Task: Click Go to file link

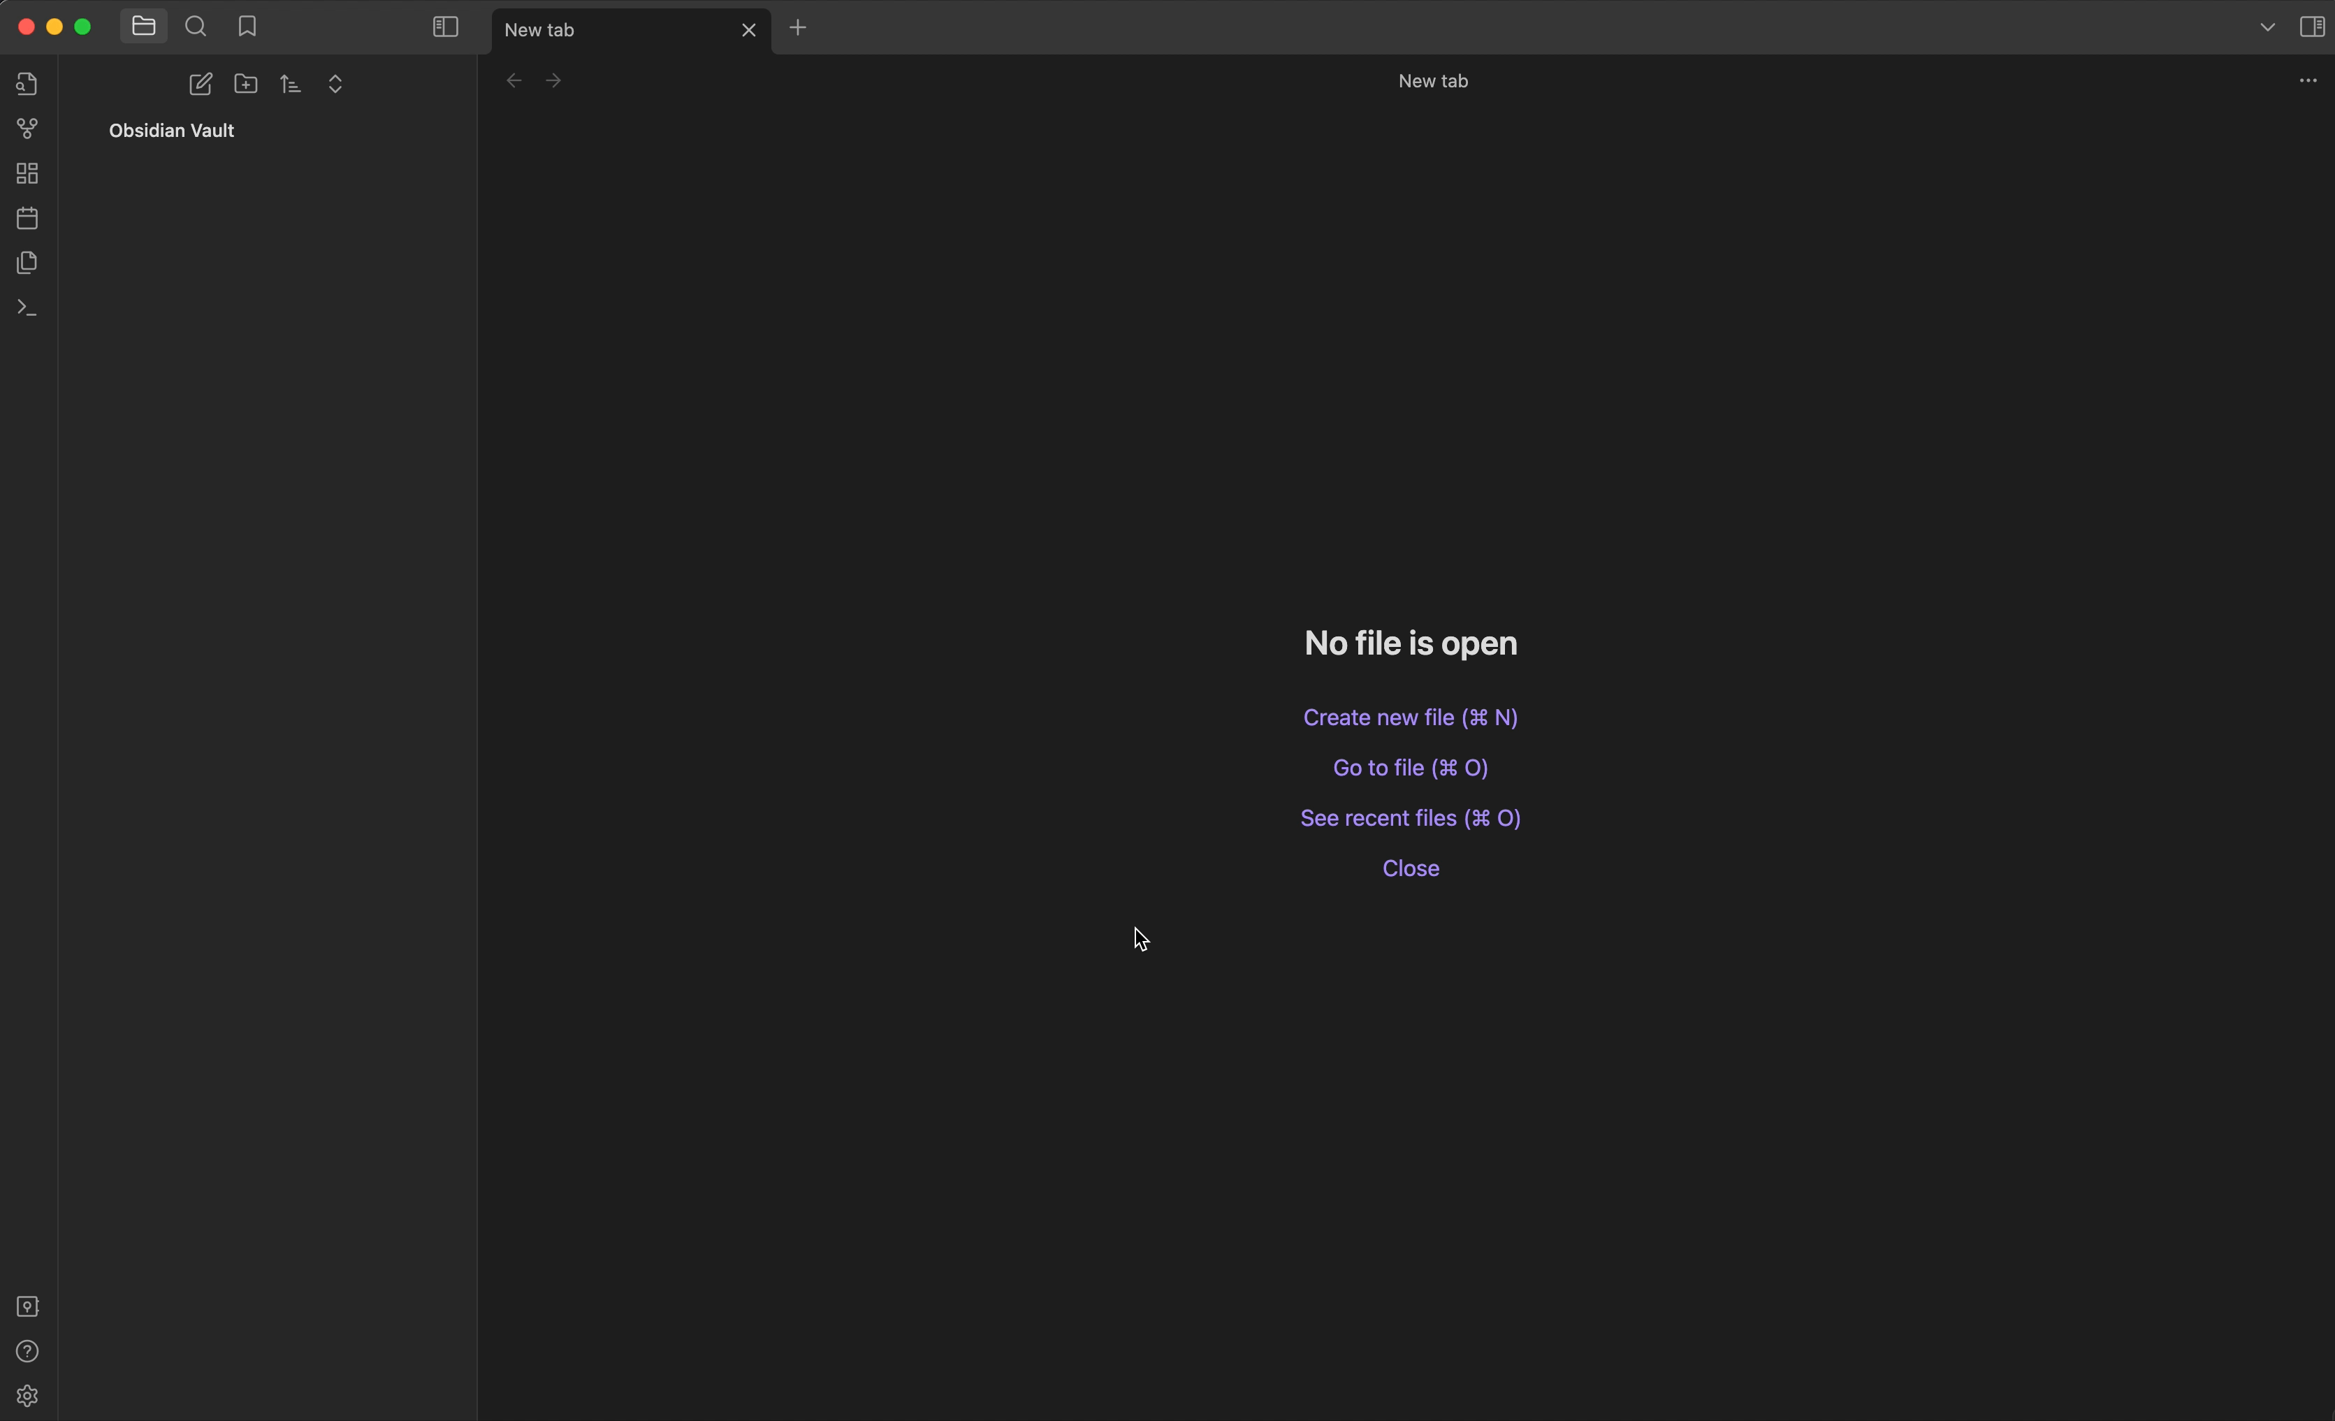Action: [1410, 767]
